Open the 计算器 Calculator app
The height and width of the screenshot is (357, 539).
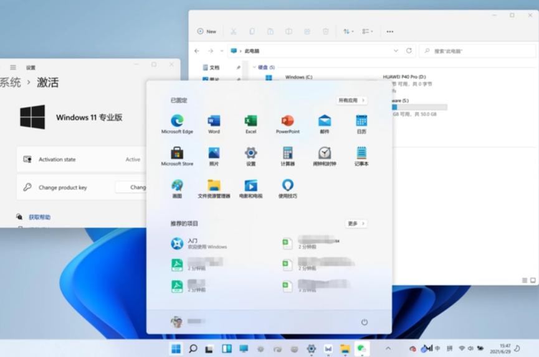point(288,156)
